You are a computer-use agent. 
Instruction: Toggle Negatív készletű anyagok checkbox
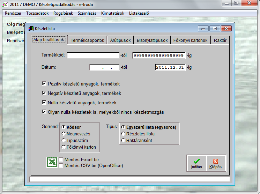44,93
